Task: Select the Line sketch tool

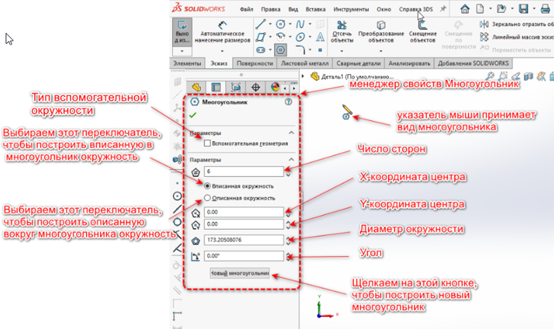Action: click(x=261, y=24)
